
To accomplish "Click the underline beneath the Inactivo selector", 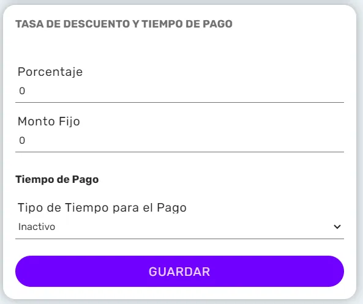I will click(179, 239).
